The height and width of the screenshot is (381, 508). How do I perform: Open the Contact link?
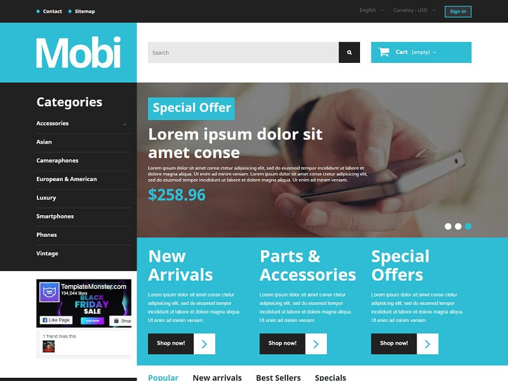tap(52, 11)
